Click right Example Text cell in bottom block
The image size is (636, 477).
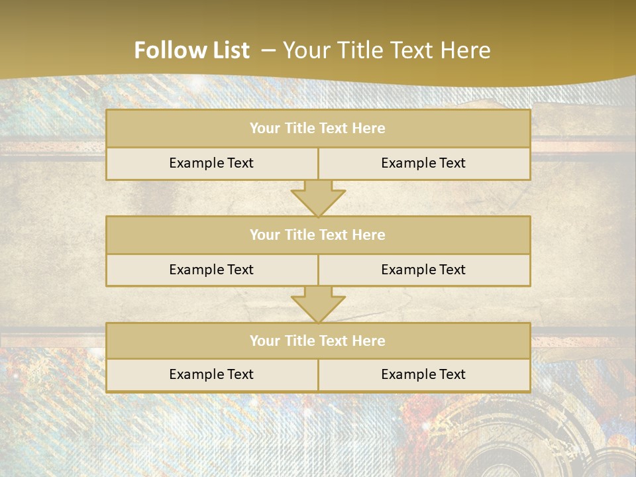[423, 374]
